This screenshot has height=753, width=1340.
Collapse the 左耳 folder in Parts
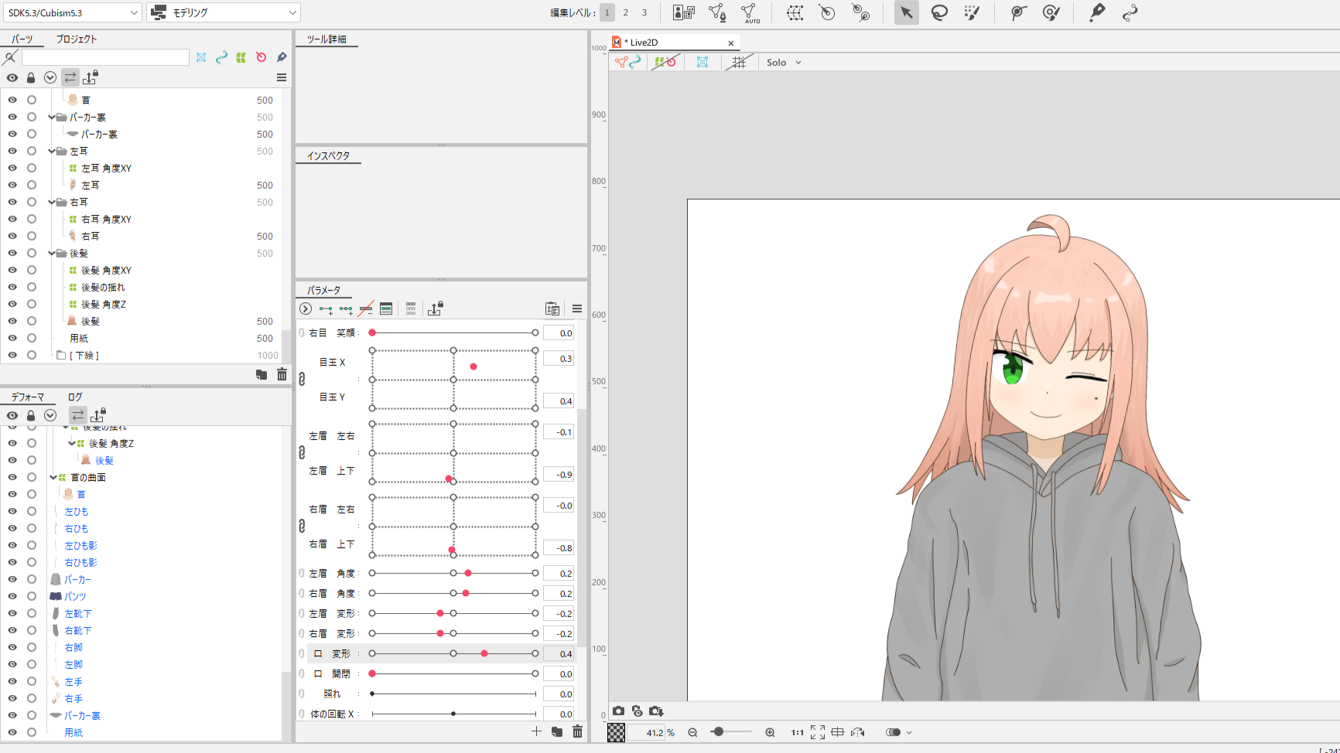click(52, 152)
